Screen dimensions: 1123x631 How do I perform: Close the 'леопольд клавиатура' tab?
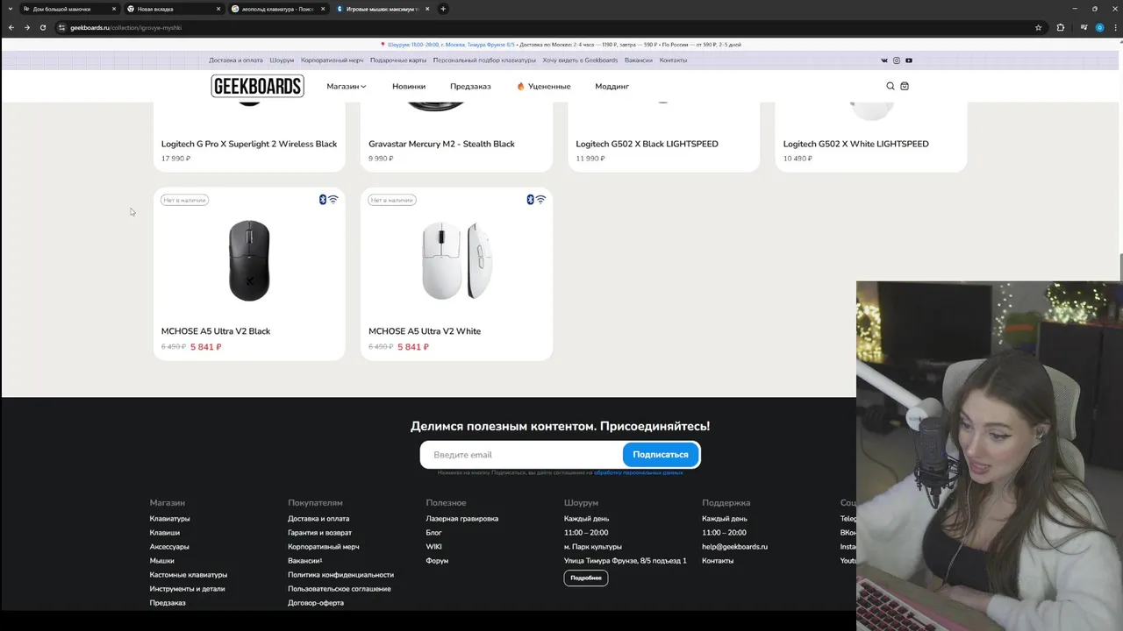(323, 9)
